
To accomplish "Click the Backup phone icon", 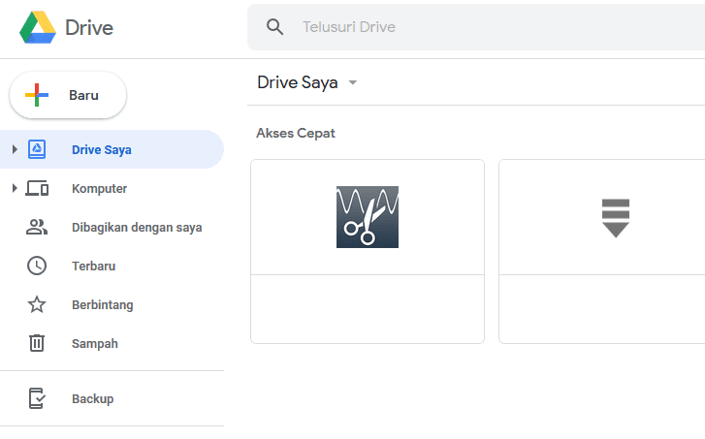I will (x=37, y=398).
